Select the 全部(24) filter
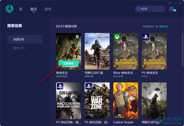The width and height of the screenshot is (184, 126). click(25, 39)
